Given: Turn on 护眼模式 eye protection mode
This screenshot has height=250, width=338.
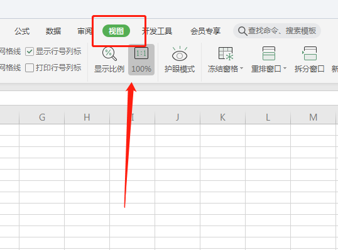Looking at the screenshot, I should [180, 60].
